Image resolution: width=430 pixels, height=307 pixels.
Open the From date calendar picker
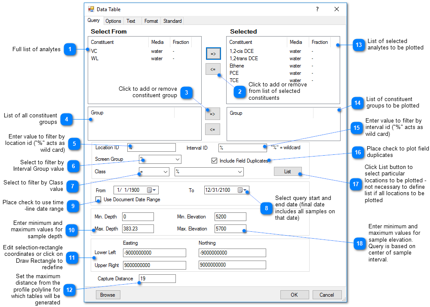pyautogui.click(x=154, y=190)
